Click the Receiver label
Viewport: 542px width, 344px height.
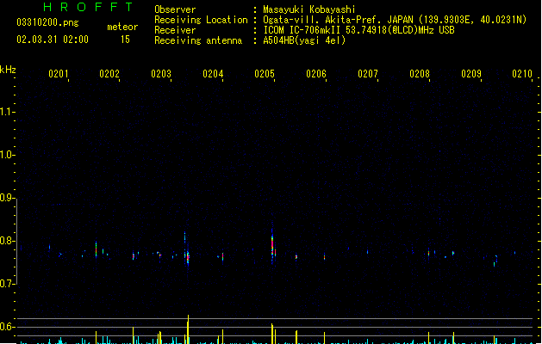tap(175, 30)
